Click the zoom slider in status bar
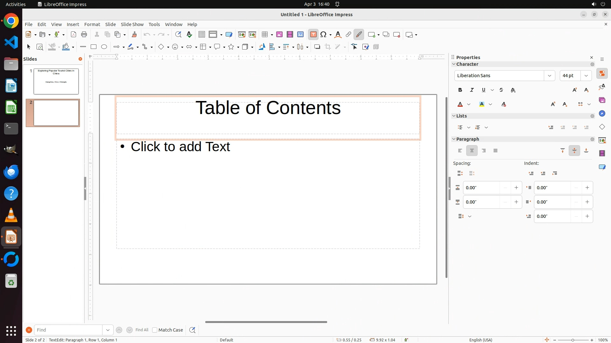The width and height of the screenshot is (611, 343). click(573, 340)
